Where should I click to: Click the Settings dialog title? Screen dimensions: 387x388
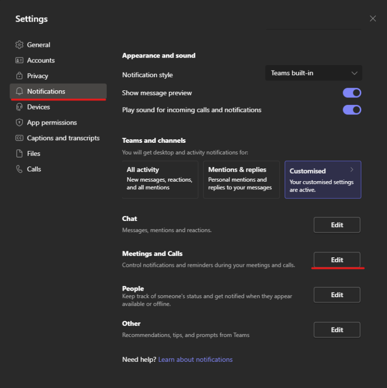(x=31, y=19)
